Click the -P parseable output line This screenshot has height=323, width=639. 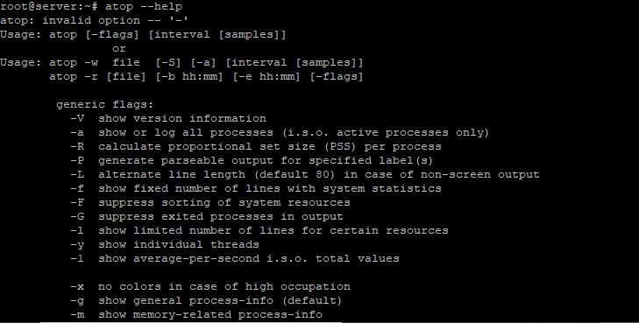pyautogui.click(x=252, y=160)
